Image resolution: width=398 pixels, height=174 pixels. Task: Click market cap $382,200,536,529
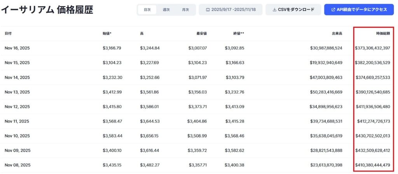(x=372, y=62)
